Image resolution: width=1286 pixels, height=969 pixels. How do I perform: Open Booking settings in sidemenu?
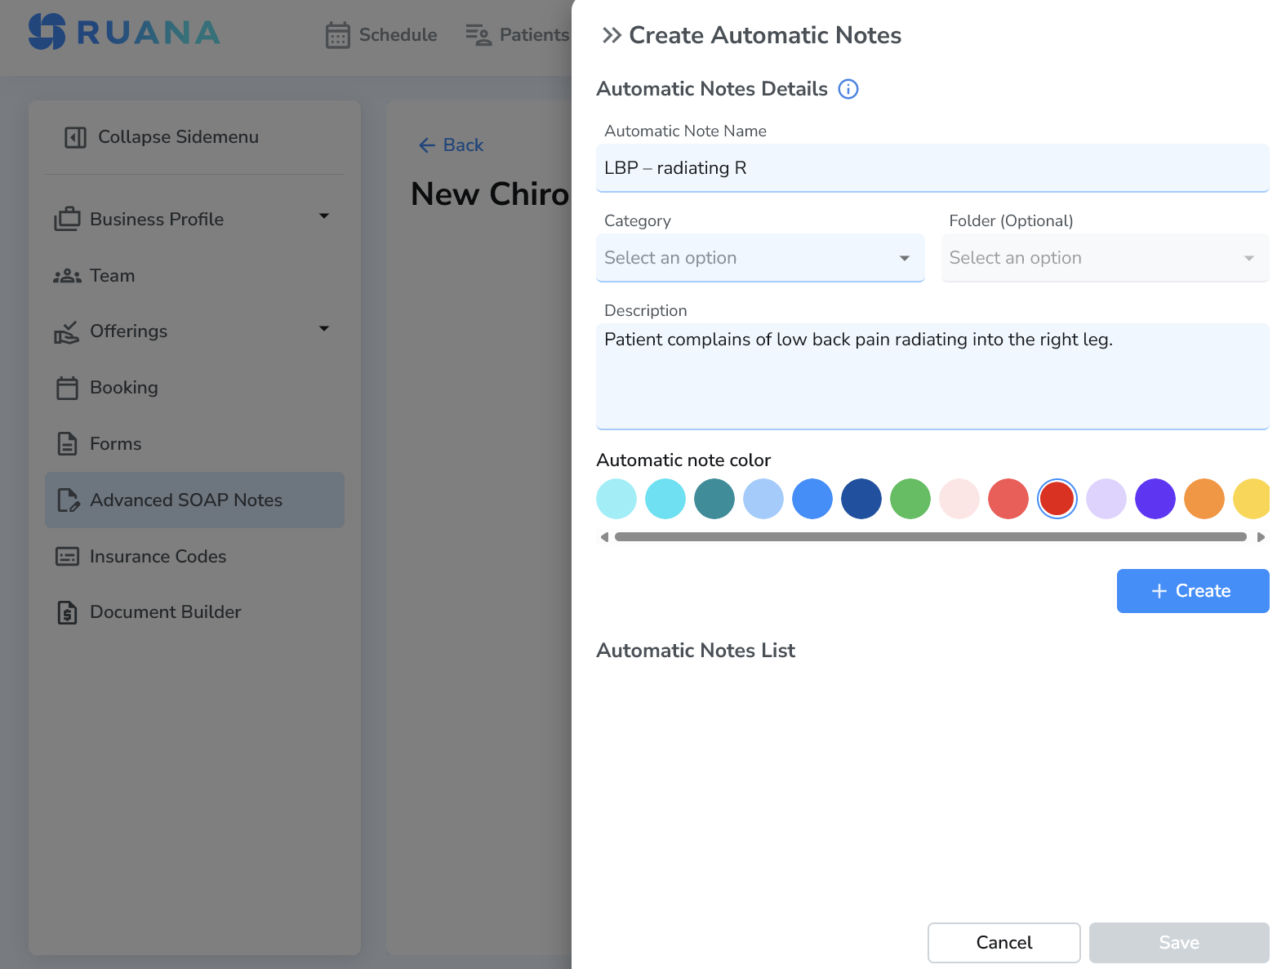pos(194,388)
